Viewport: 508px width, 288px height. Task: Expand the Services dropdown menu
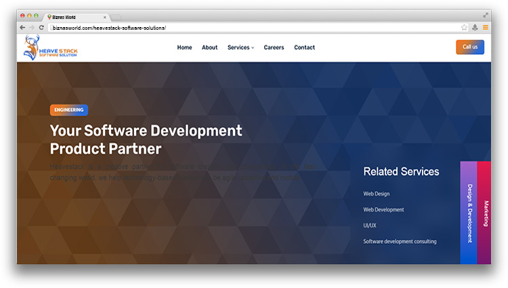click(x=240, y=47)
